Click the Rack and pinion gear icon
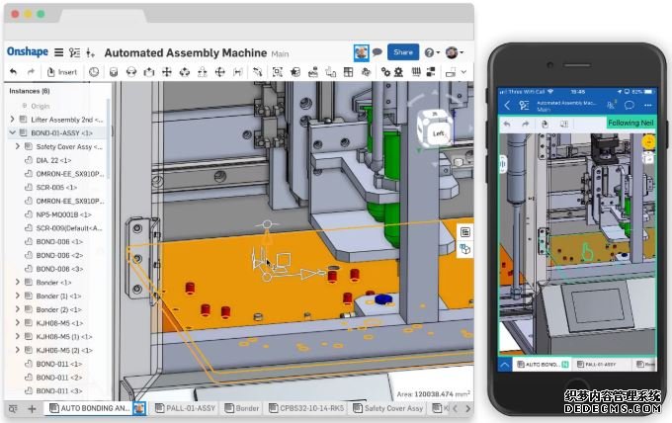672x423 pixels. coord(398,72)
